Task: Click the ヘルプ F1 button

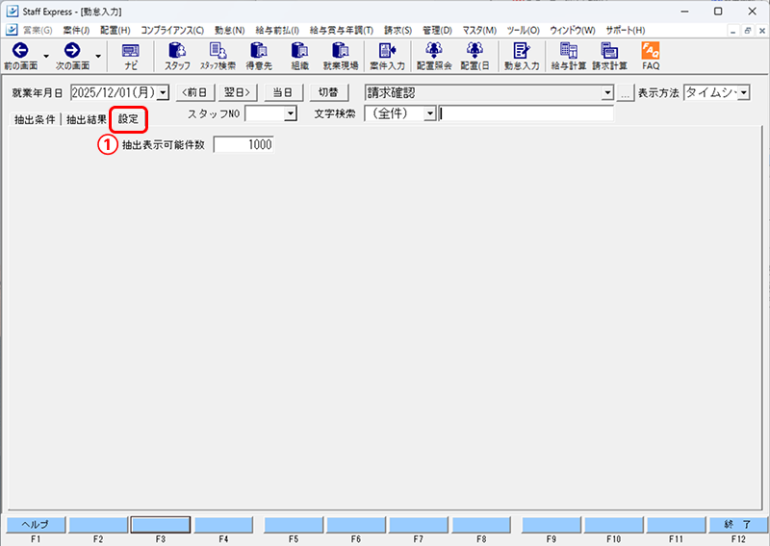Action: tap(36, 525)
